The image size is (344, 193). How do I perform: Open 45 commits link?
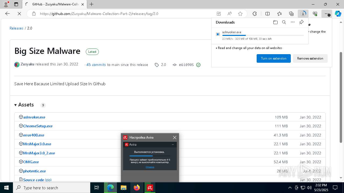[96, 65]
